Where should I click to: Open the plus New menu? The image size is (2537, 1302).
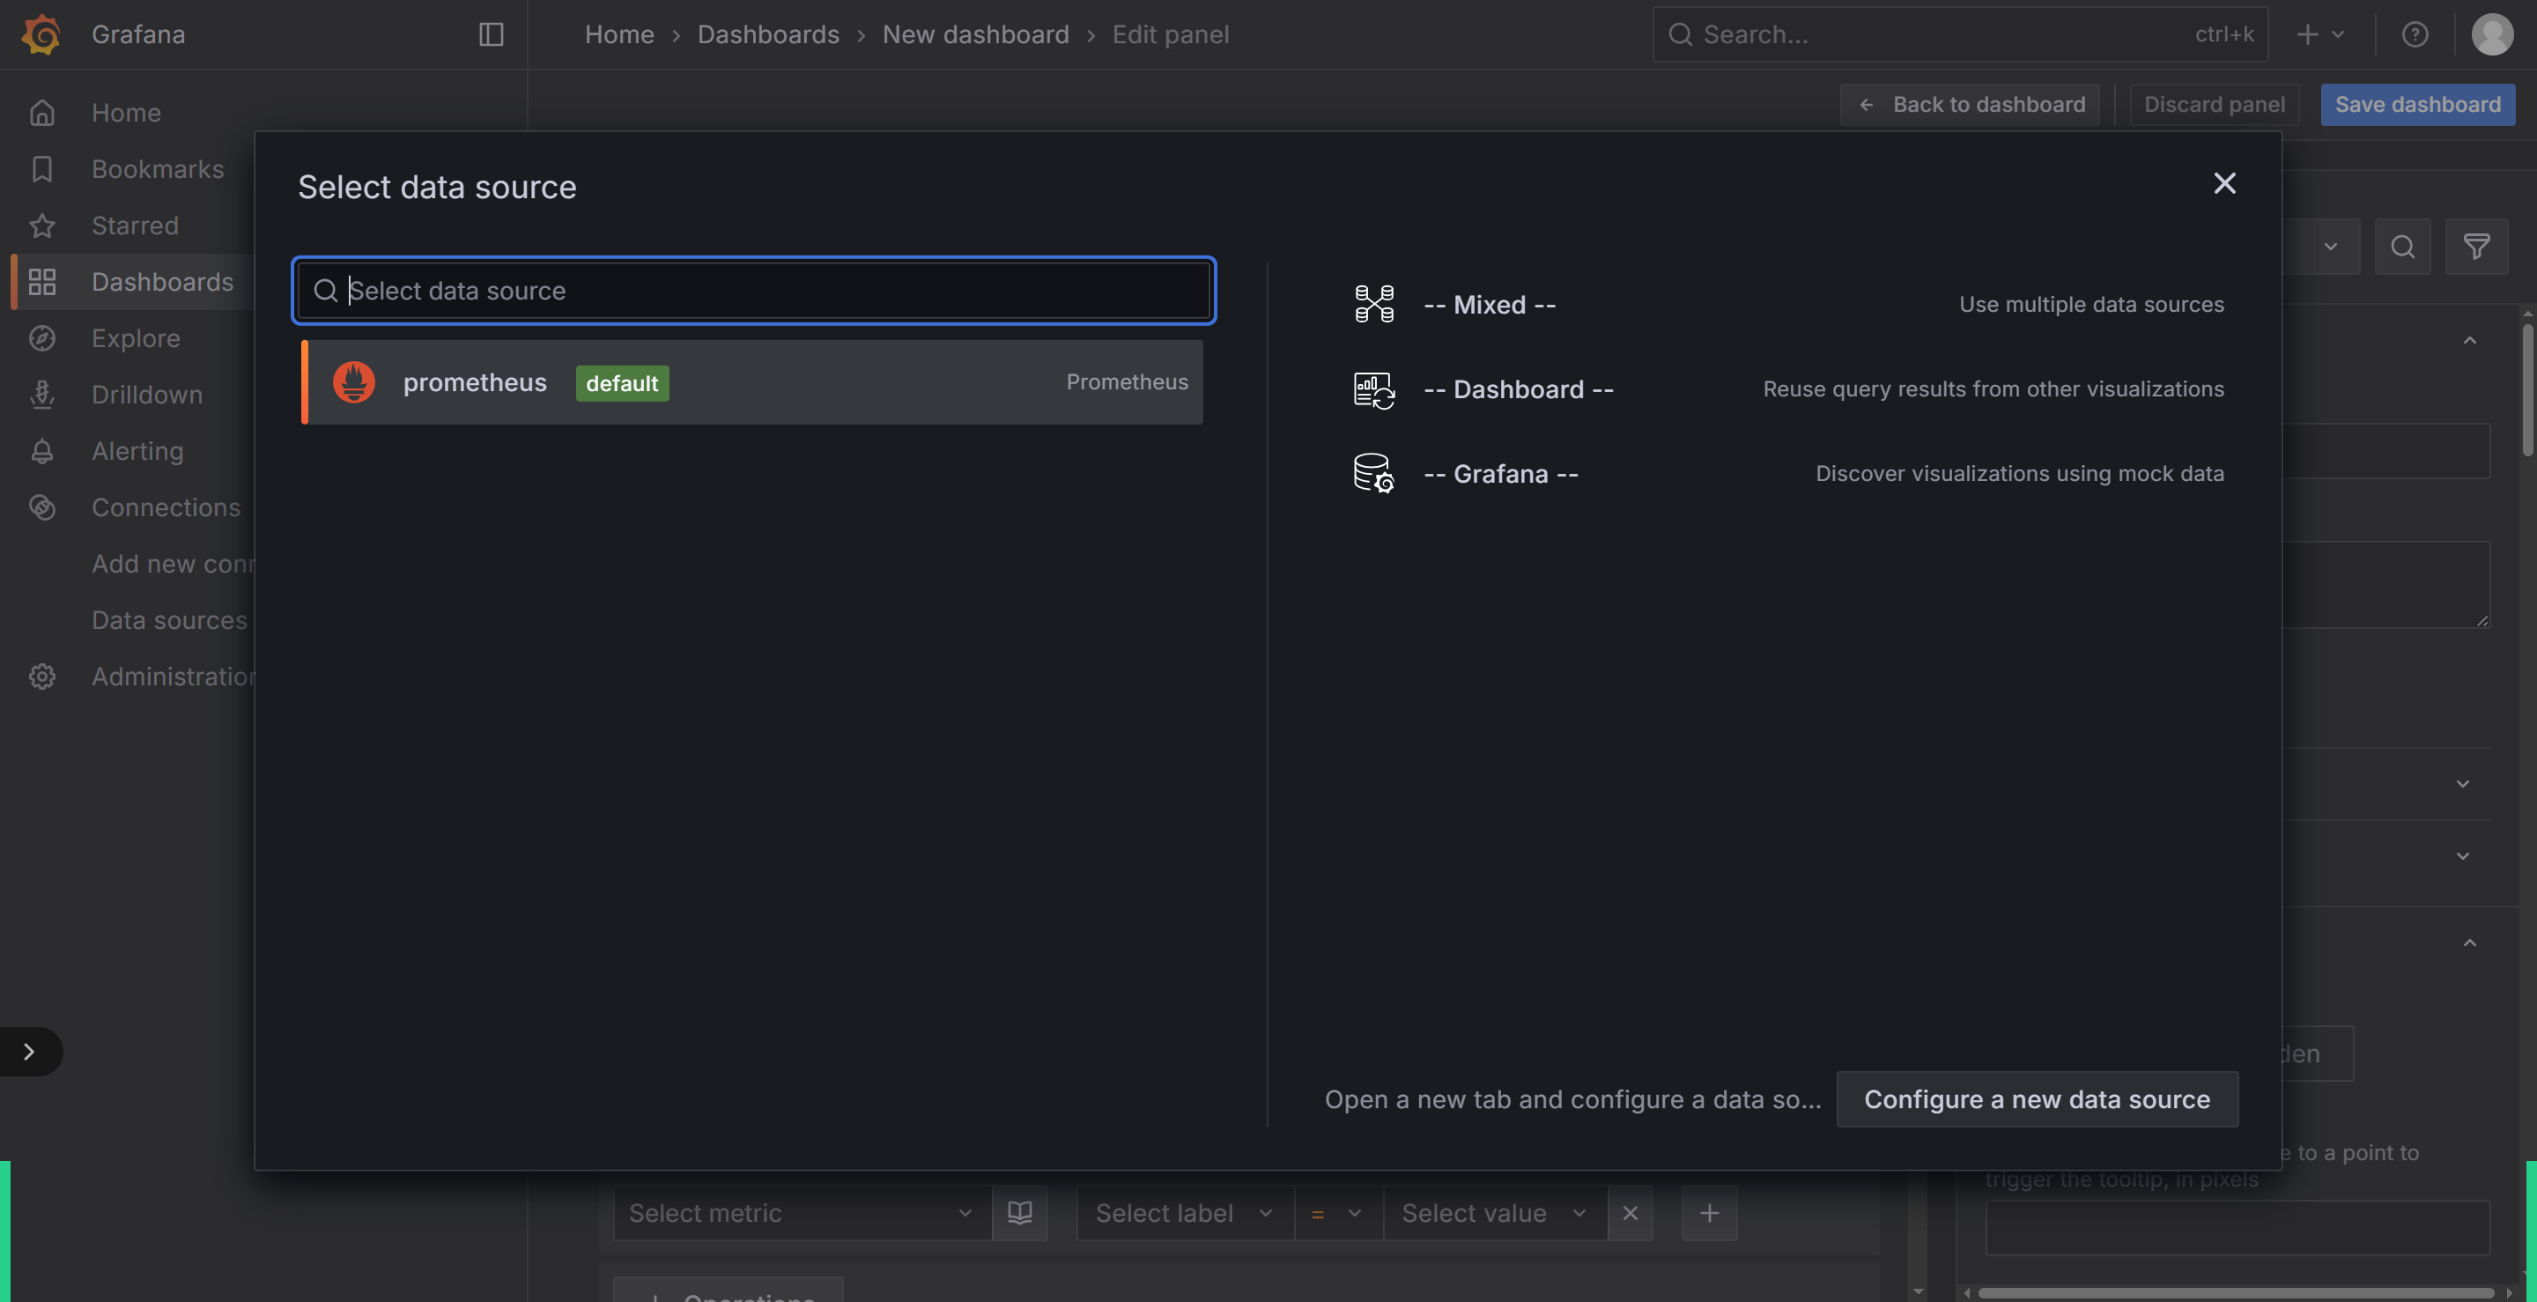coord(2320,34)
